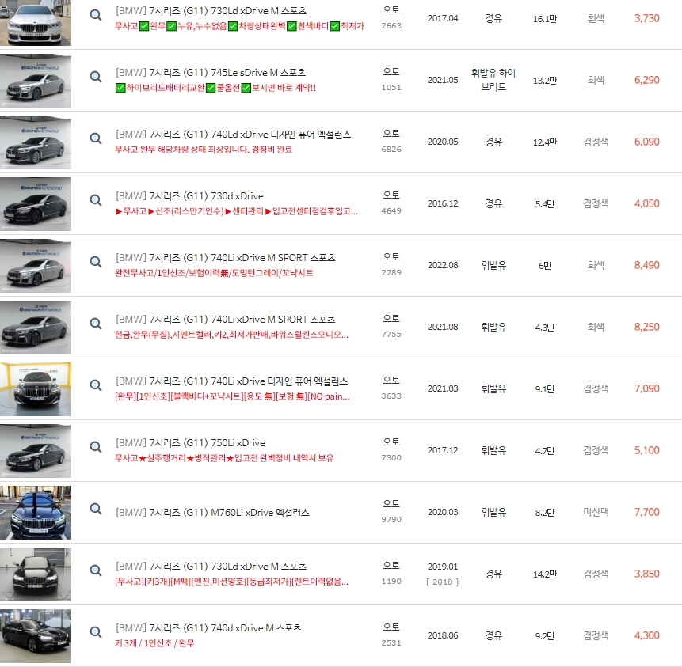
Task: Open thumbnail of 730d xDrive priced 4,050
Action: tap(36, 204)
